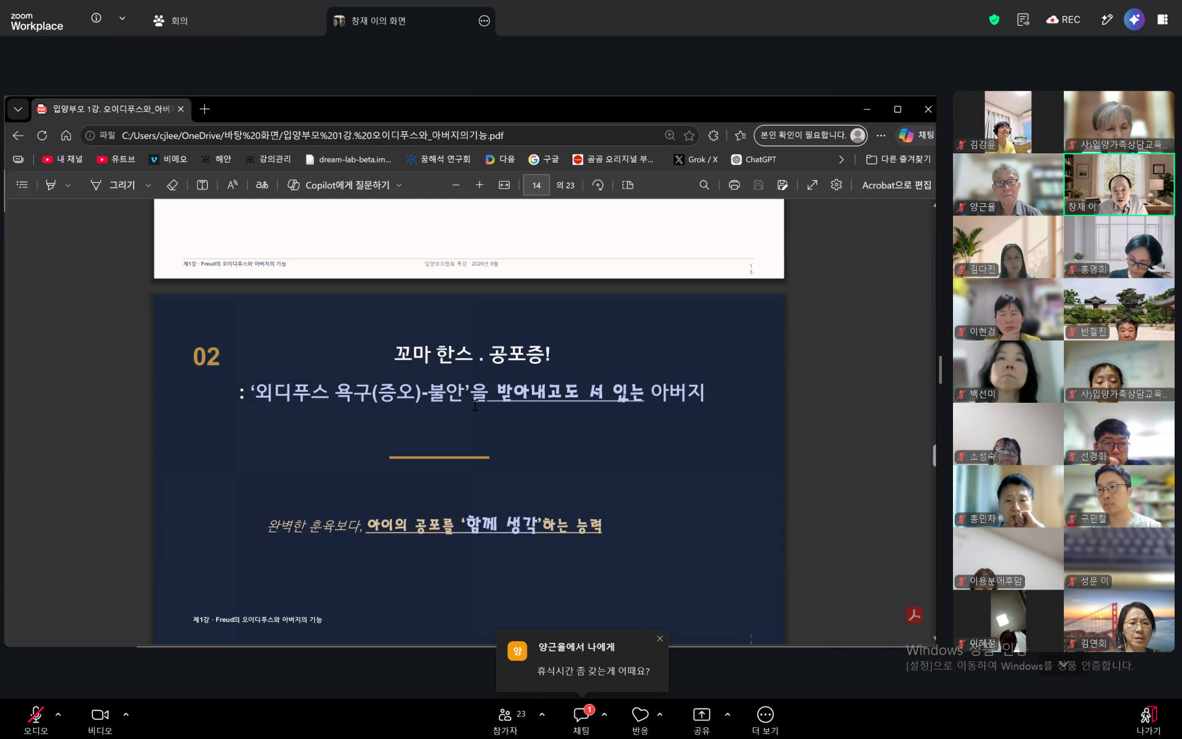Expand the video options arrow
The image size is (1182, 739).
[126, 714]
